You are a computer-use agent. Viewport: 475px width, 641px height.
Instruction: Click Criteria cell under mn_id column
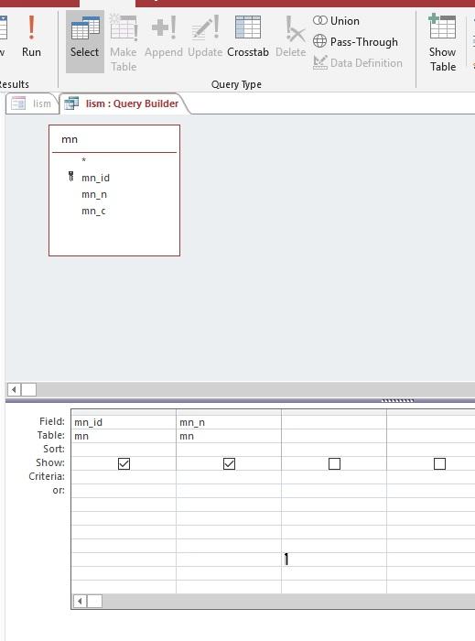click(124, 477)
